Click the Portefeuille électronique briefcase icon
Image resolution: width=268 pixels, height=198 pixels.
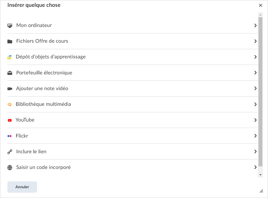click(x=10, y=73)
